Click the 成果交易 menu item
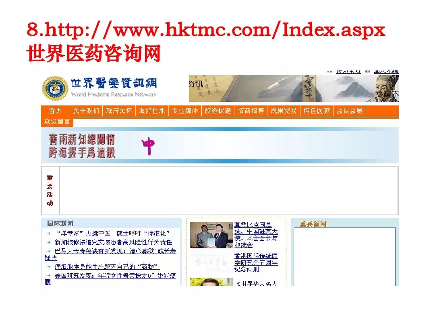Viewport: 435px width, 326px height. (283, 111)
